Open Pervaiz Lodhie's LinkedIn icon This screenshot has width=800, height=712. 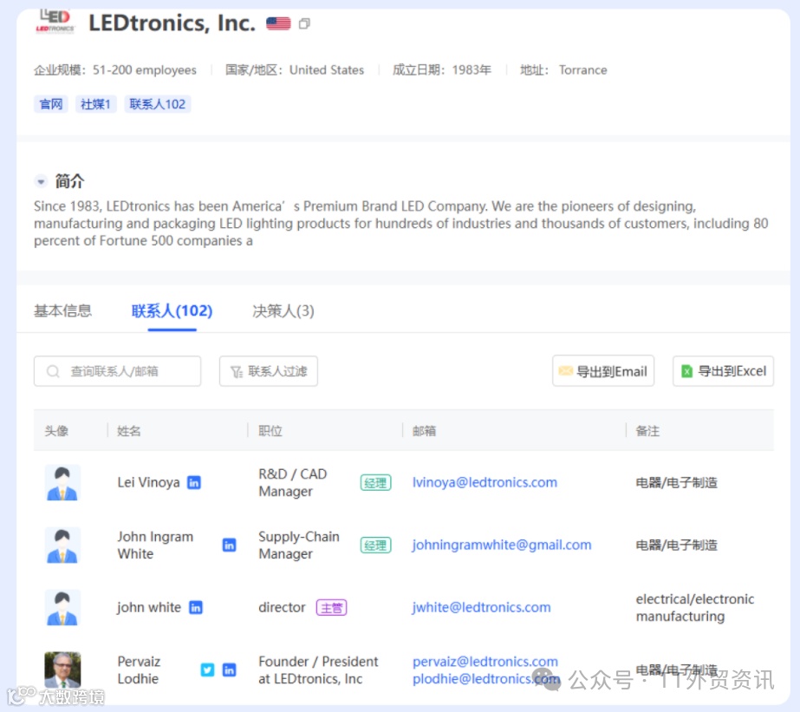tap(229, 670)
